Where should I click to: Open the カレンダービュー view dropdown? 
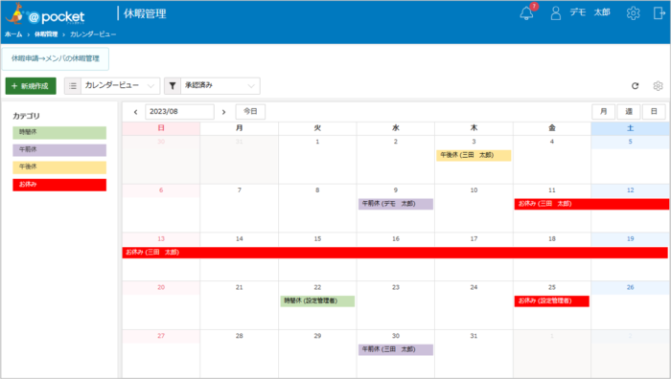pos(120,86)
